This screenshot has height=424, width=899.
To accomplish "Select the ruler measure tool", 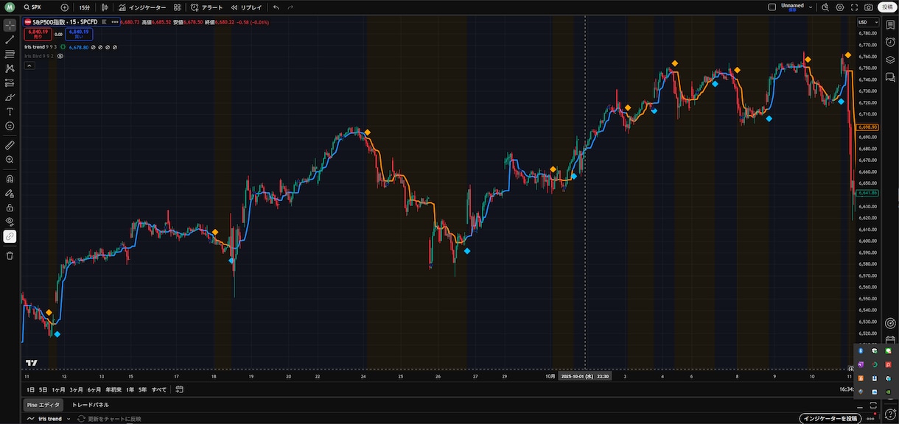I will 10,145.
